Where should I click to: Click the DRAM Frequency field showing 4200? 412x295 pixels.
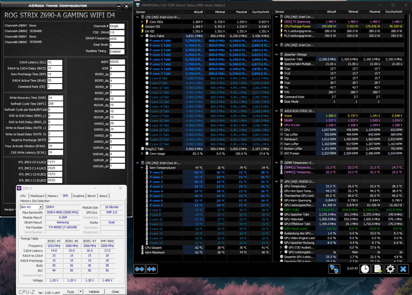tap(117, 39)
